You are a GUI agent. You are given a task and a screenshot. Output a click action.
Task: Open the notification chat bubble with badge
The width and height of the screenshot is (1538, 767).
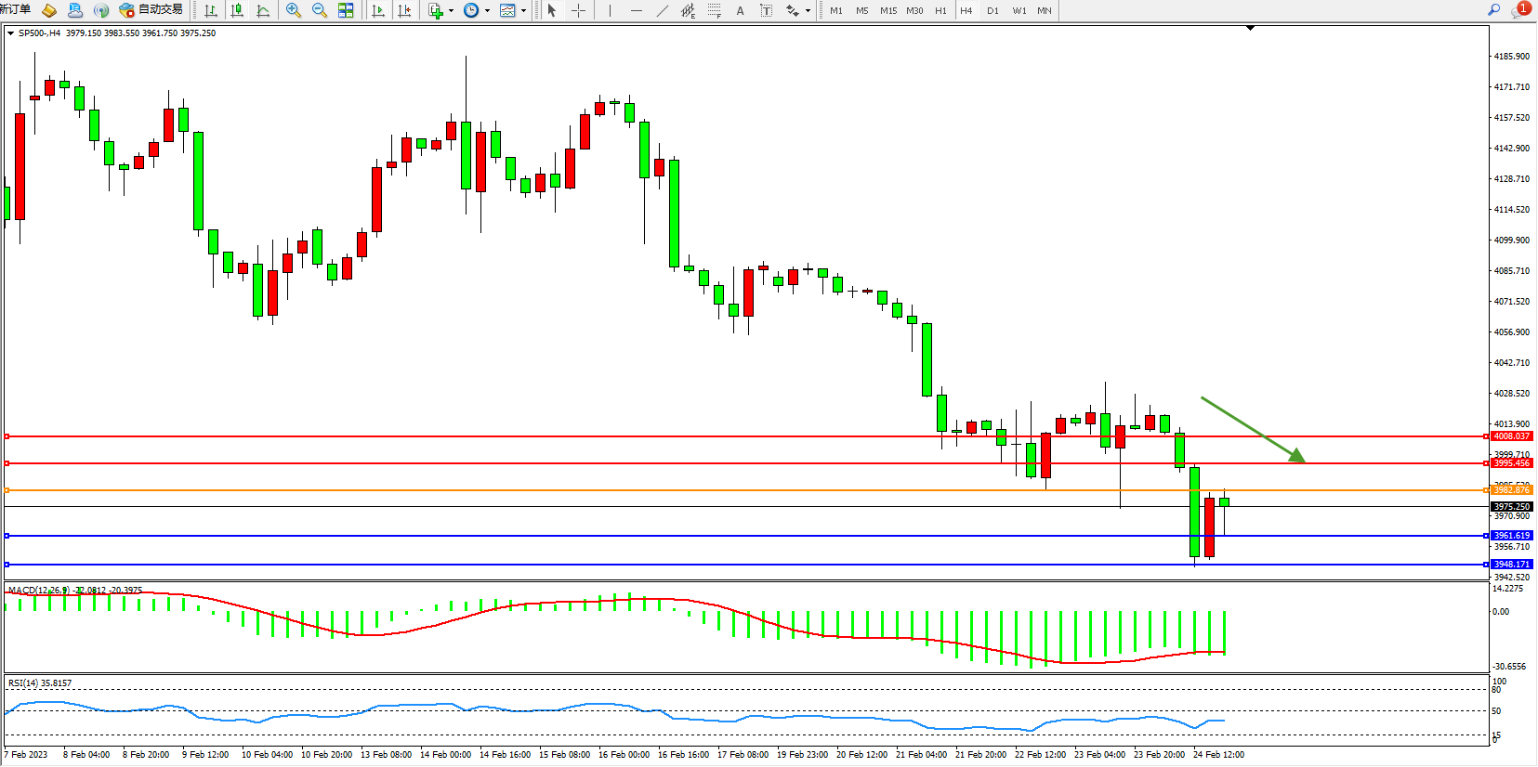pos(1520,10)
